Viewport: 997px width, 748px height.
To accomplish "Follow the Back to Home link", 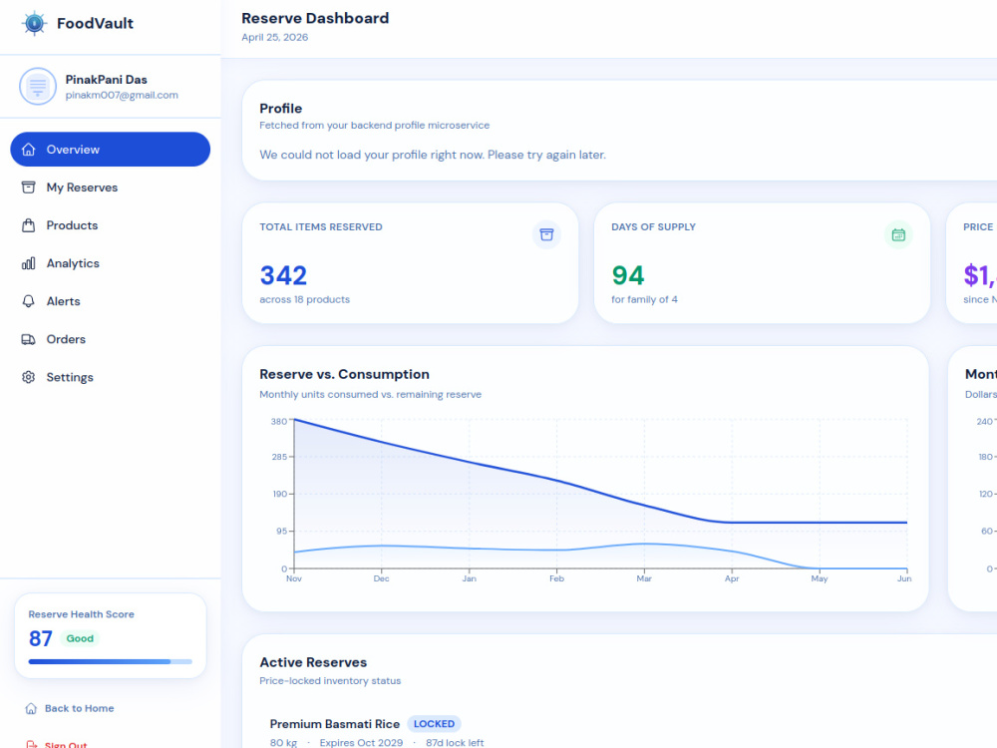I will click(x=70, y=708).
